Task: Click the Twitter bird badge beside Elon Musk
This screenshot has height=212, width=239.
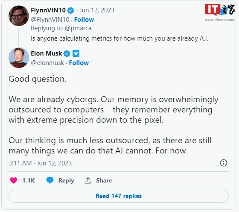Action: [x=76, y=53]
